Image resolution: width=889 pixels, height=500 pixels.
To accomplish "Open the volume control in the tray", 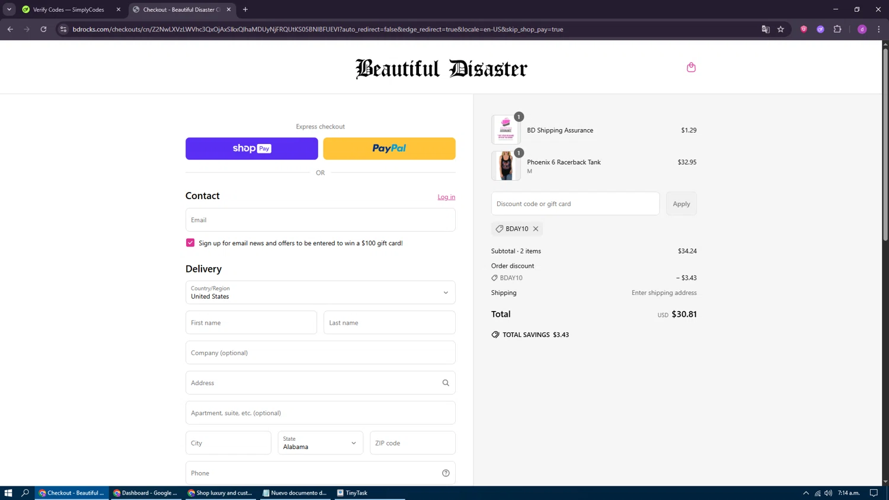I will [x=829, y=493].
